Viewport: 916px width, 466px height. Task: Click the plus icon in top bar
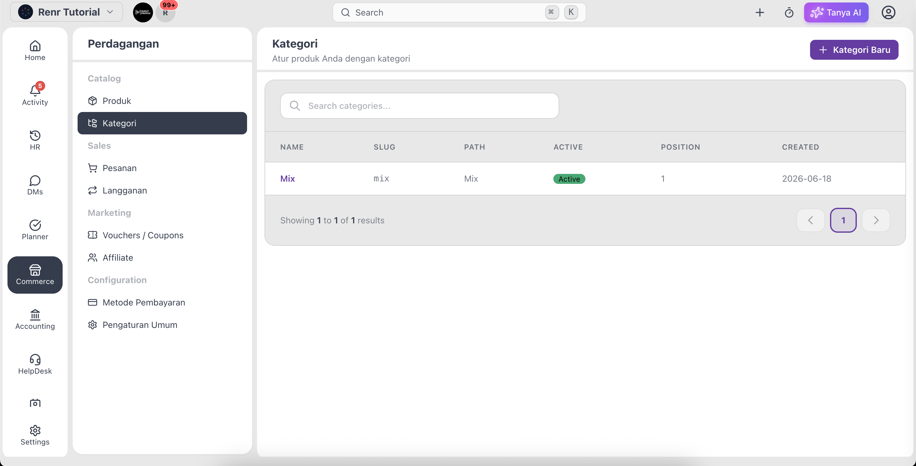760,12
